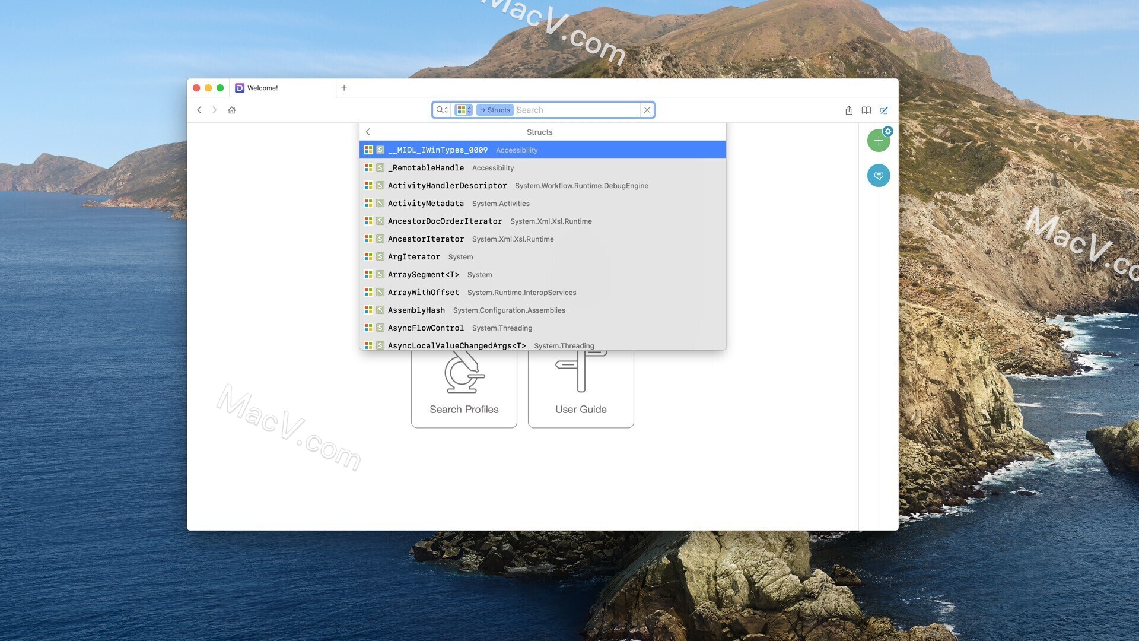This screenshot has width=1139, height=641.
Task: Open the docset selector next to the magnifier
Action: point(462,109)
